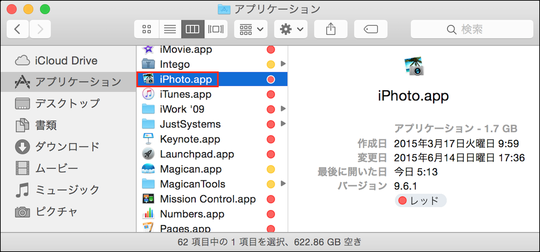Click the MagicanTools folder icon
This screenshot has height=252, width=540.
tap(148, 184)
